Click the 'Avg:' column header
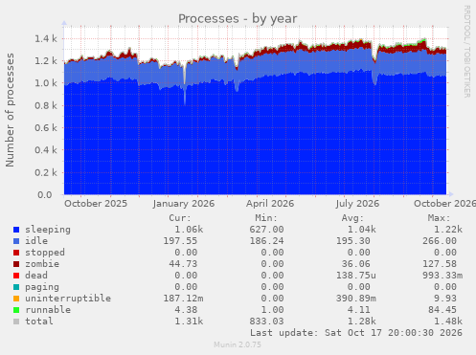Screen dimensions: 476x355 [352, 218]
